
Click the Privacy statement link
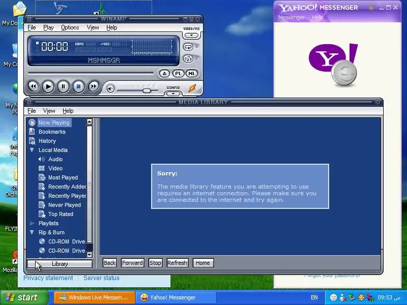pos(48,278)
